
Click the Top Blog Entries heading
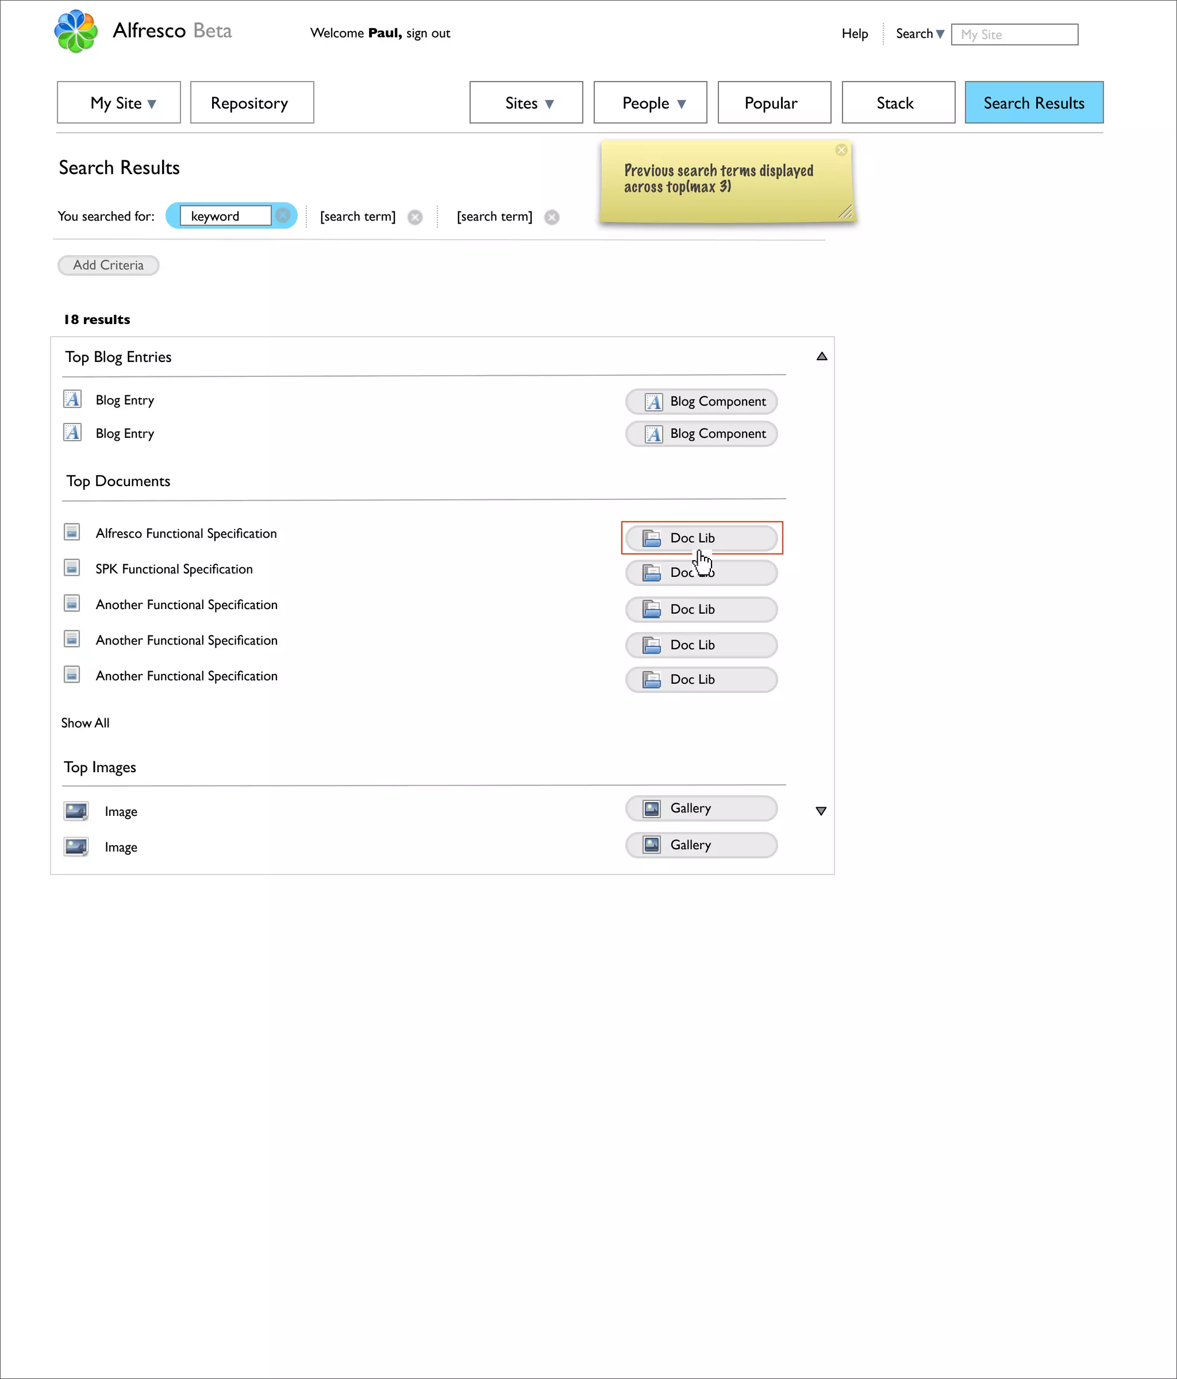[118, 357]
